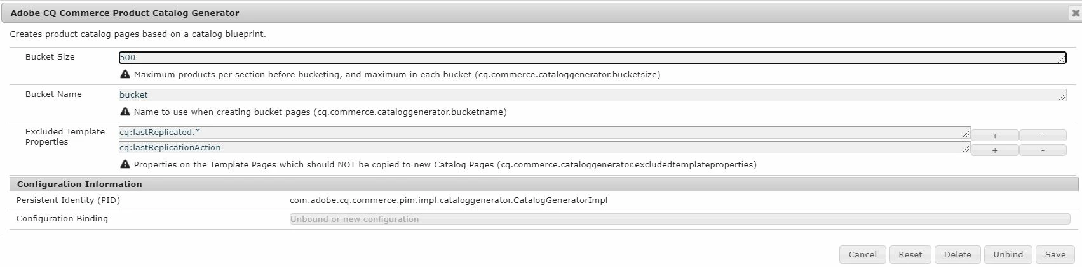Click the bucketsize description text

pos(397,74)
